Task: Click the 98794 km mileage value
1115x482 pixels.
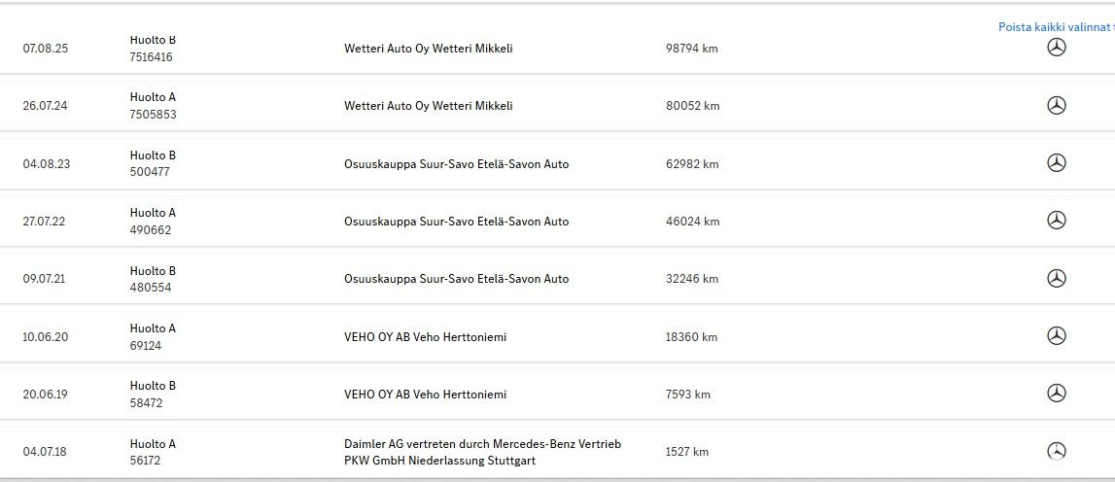Action: click(691, 49)
